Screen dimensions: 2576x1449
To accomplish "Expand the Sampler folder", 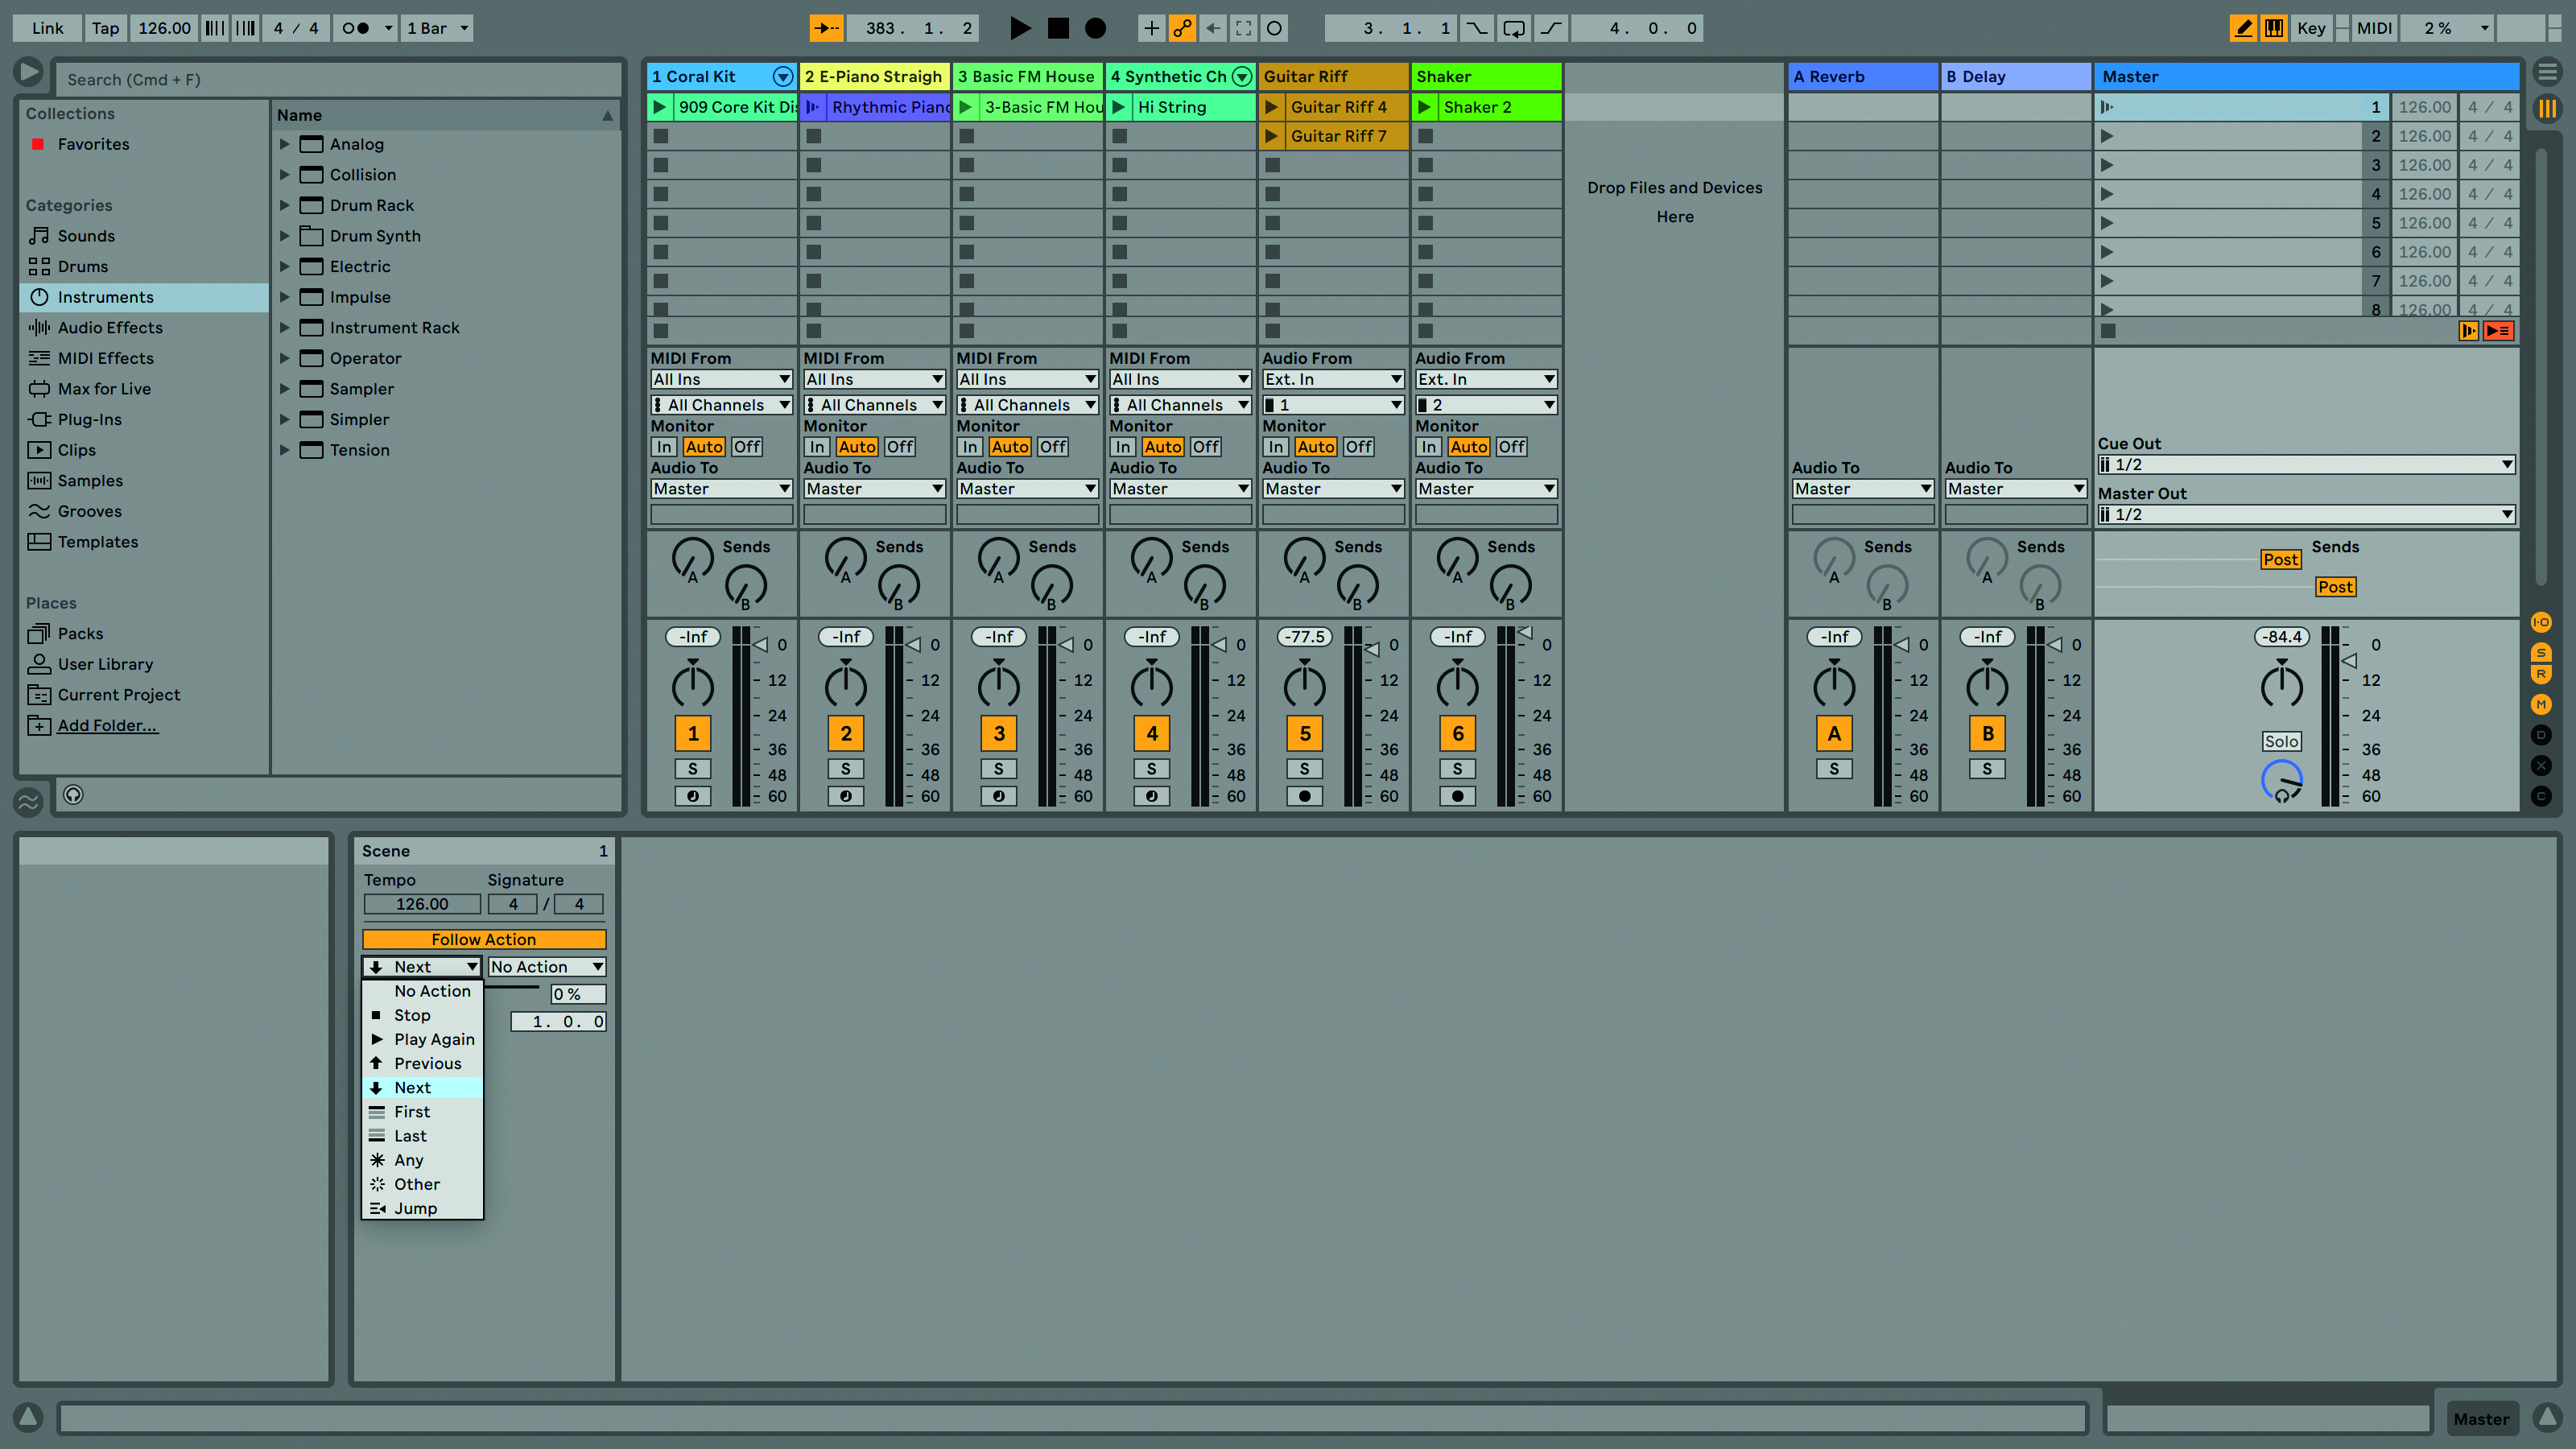I will click(x=284, y=389).
